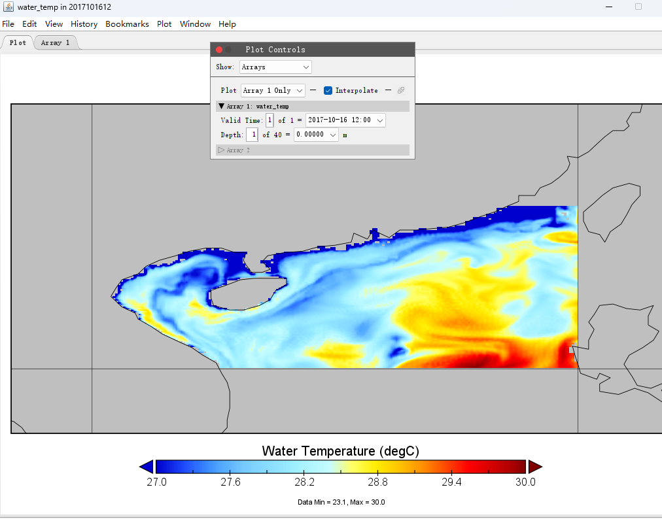Screen dimensions: 662x519
Task: Click the Java app icon in title bar
Action: coord(9,7)
